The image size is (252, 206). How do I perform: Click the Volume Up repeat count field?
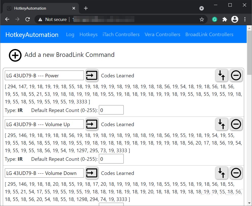[111, 159]
